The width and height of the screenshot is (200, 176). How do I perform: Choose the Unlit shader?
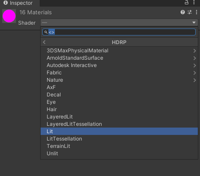[119, 154]
